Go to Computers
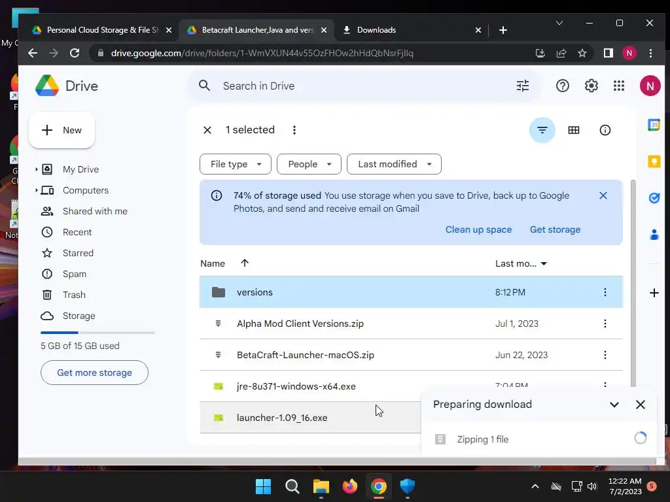670x502 pixels. pos(86,190)
